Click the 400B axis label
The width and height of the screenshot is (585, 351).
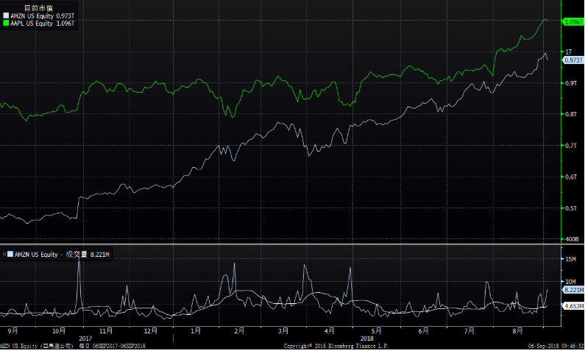(x=572, y=239)
